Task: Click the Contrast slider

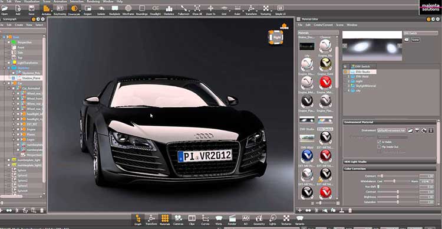Action: (x=398, y=192)
